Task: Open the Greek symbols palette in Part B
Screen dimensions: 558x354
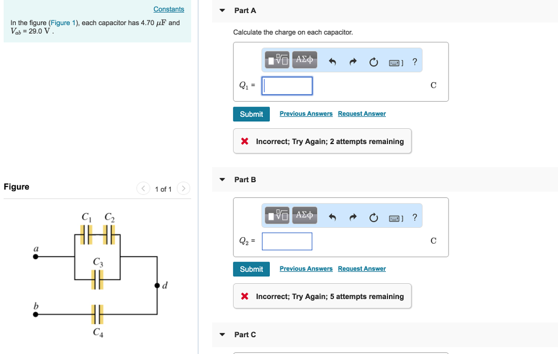Action: tap(305, 215)
